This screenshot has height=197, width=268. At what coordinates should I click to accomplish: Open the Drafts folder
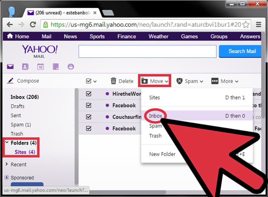[18, 106]
